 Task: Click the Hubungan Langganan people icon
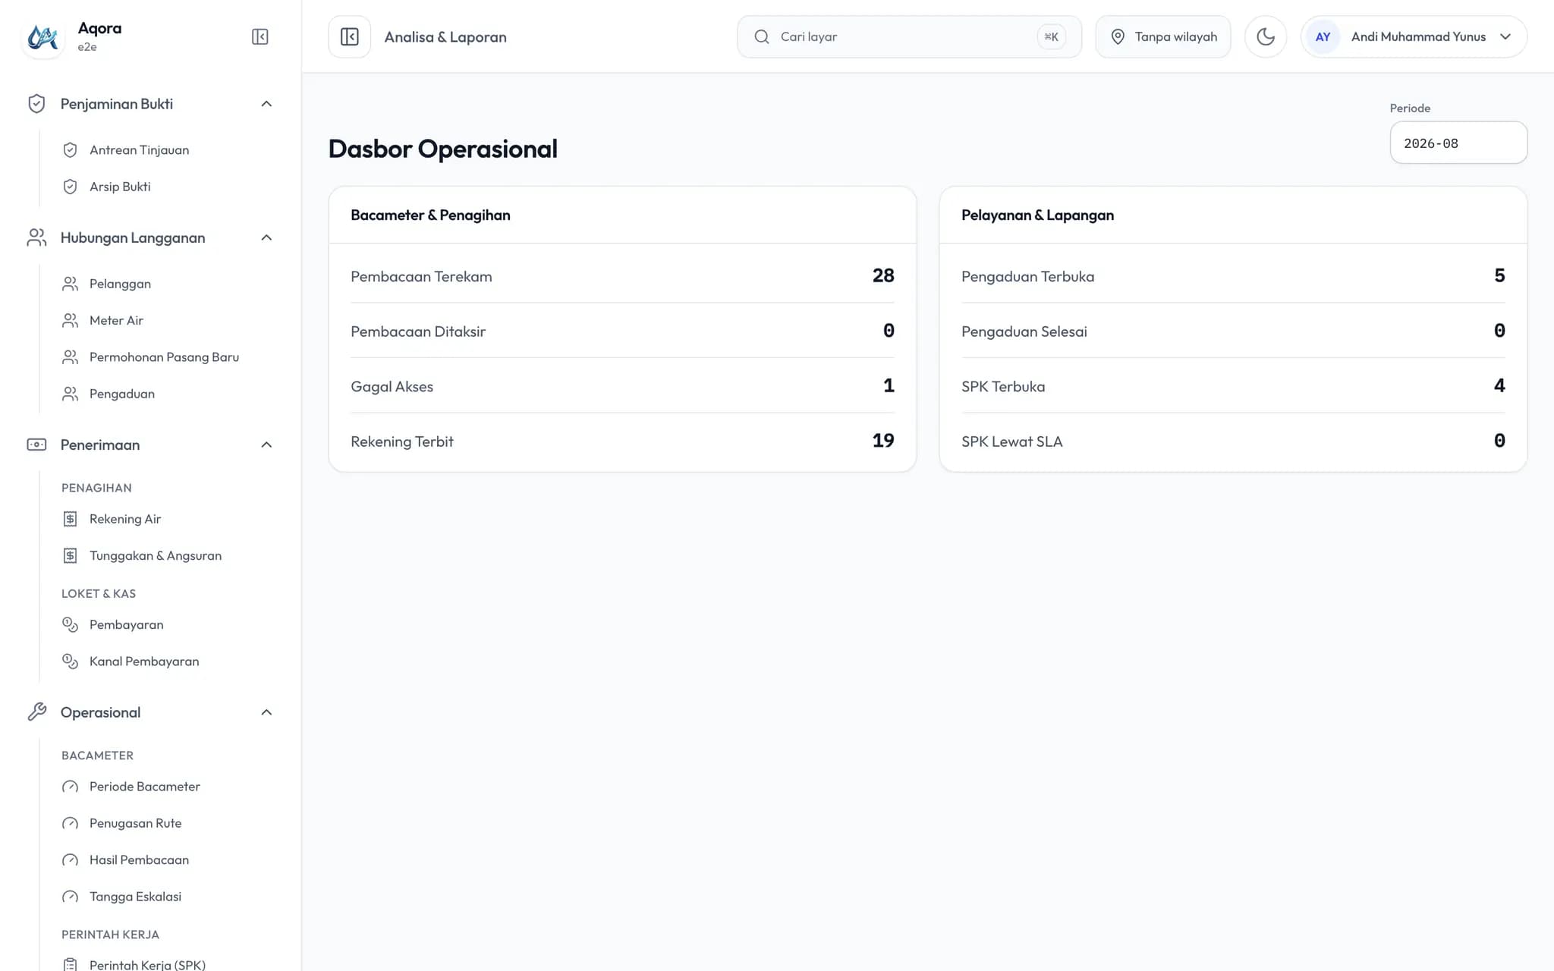click(36, 237)
